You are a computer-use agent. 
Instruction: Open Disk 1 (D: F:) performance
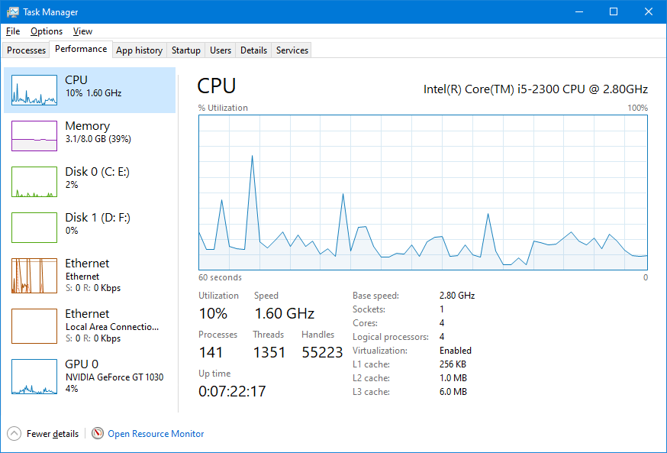[97, 224]
